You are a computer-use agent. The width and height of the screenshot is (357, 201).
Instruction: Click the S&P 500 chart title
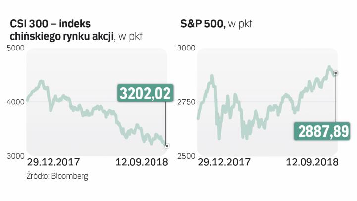point(201,23)
